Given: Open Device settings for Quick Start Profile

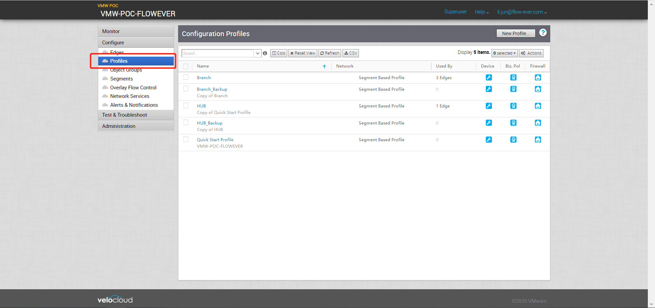Looking at the screenshot, I should pyautogui.click(x=489, y=140).
